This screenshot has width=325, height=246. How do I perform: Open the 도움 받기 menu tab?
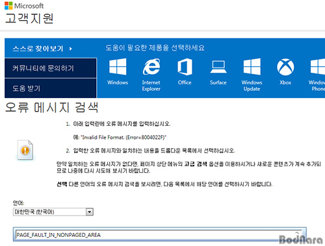point(51,88)
